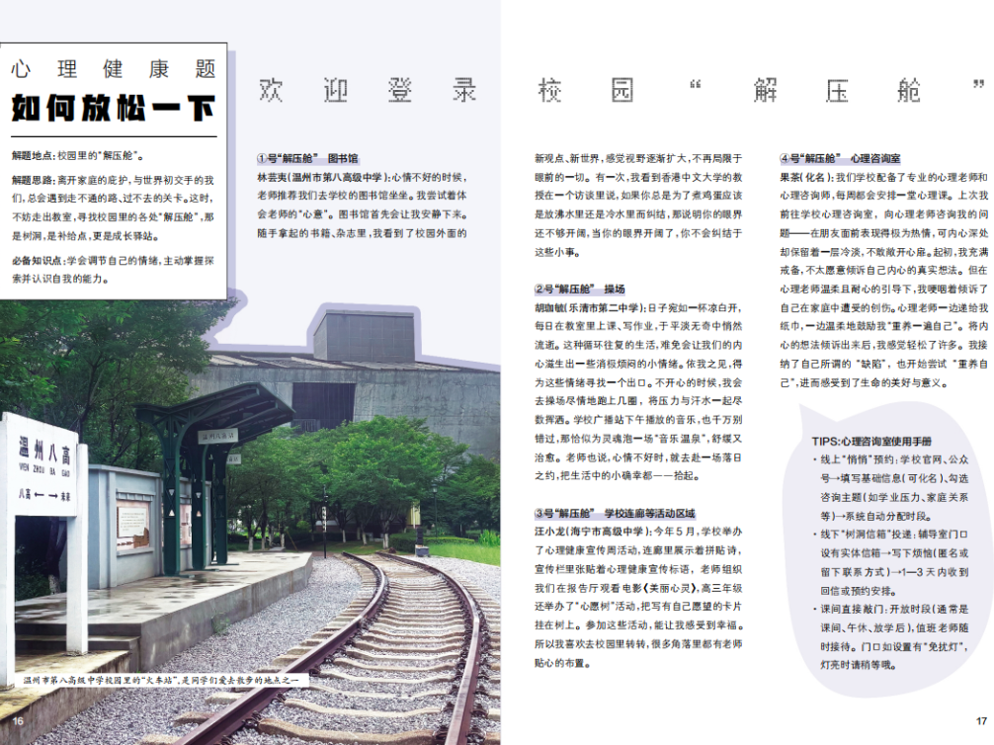Screen dimensions: 994x745
Task: Click the section heading "1号解压舱 图书馆"
Action: coord(307,158)
